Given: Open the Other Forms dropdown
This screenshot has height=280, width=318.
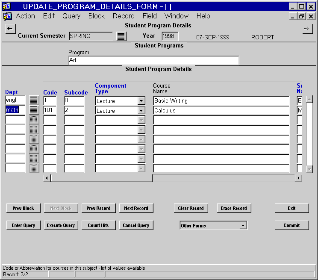Looking at the screenshot, I should (x=243, y=225).
